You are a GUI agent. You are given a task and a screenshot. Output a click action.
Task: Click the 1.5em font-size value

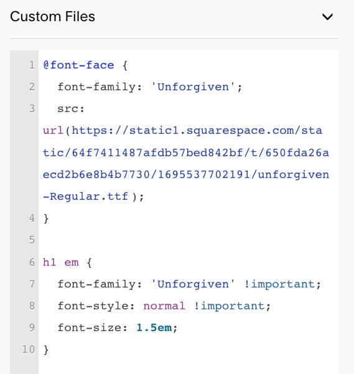(x=154, y=328)
